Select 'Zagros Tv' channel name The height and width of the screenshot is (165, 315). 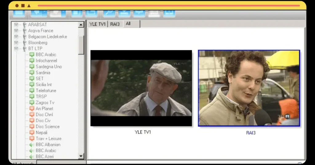click(x=45, y=103)
